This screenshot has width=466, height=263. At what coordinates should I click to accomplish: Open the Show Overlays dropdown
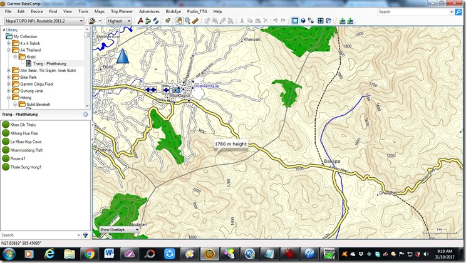pos(120,229)
